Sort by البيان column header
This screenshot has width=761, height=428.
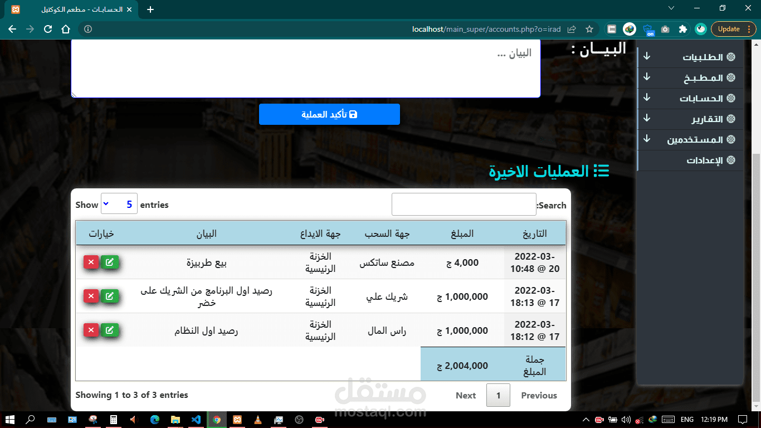[207, 234]
